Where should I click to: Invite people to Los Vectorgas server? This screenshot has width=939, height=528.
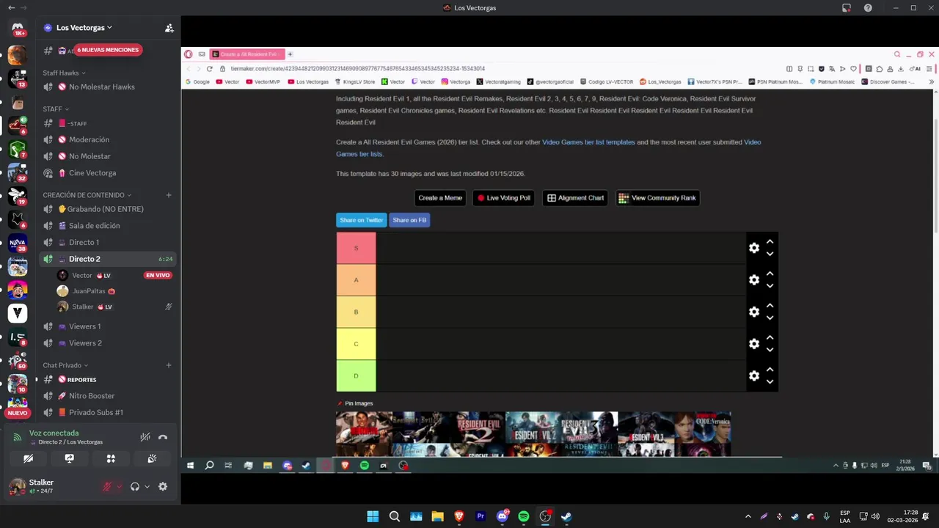[169, 28]
